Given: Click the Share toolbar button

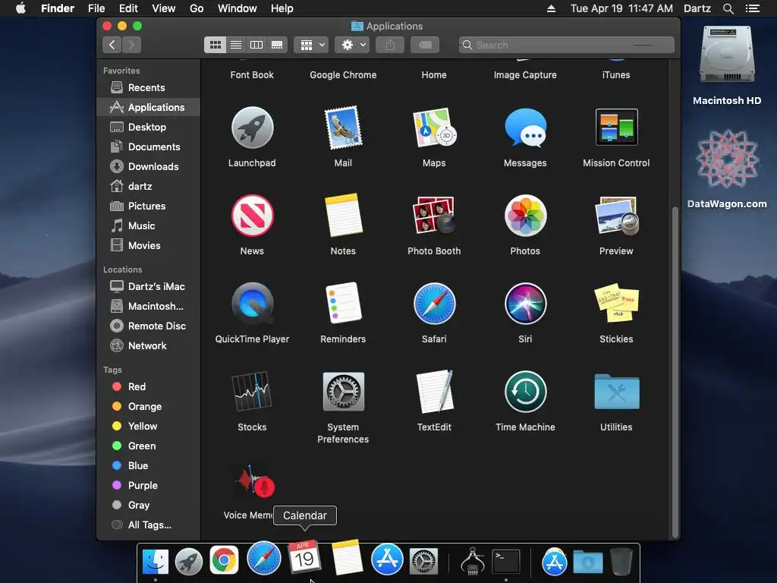Looking at the screenshot, I should click(x=390, y=45).
